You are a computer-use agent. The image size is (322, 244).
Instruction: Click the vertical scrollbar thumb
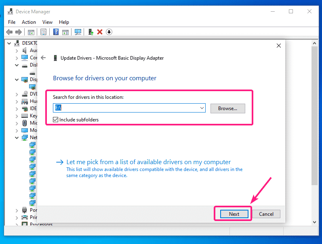[x=314, y=116]
